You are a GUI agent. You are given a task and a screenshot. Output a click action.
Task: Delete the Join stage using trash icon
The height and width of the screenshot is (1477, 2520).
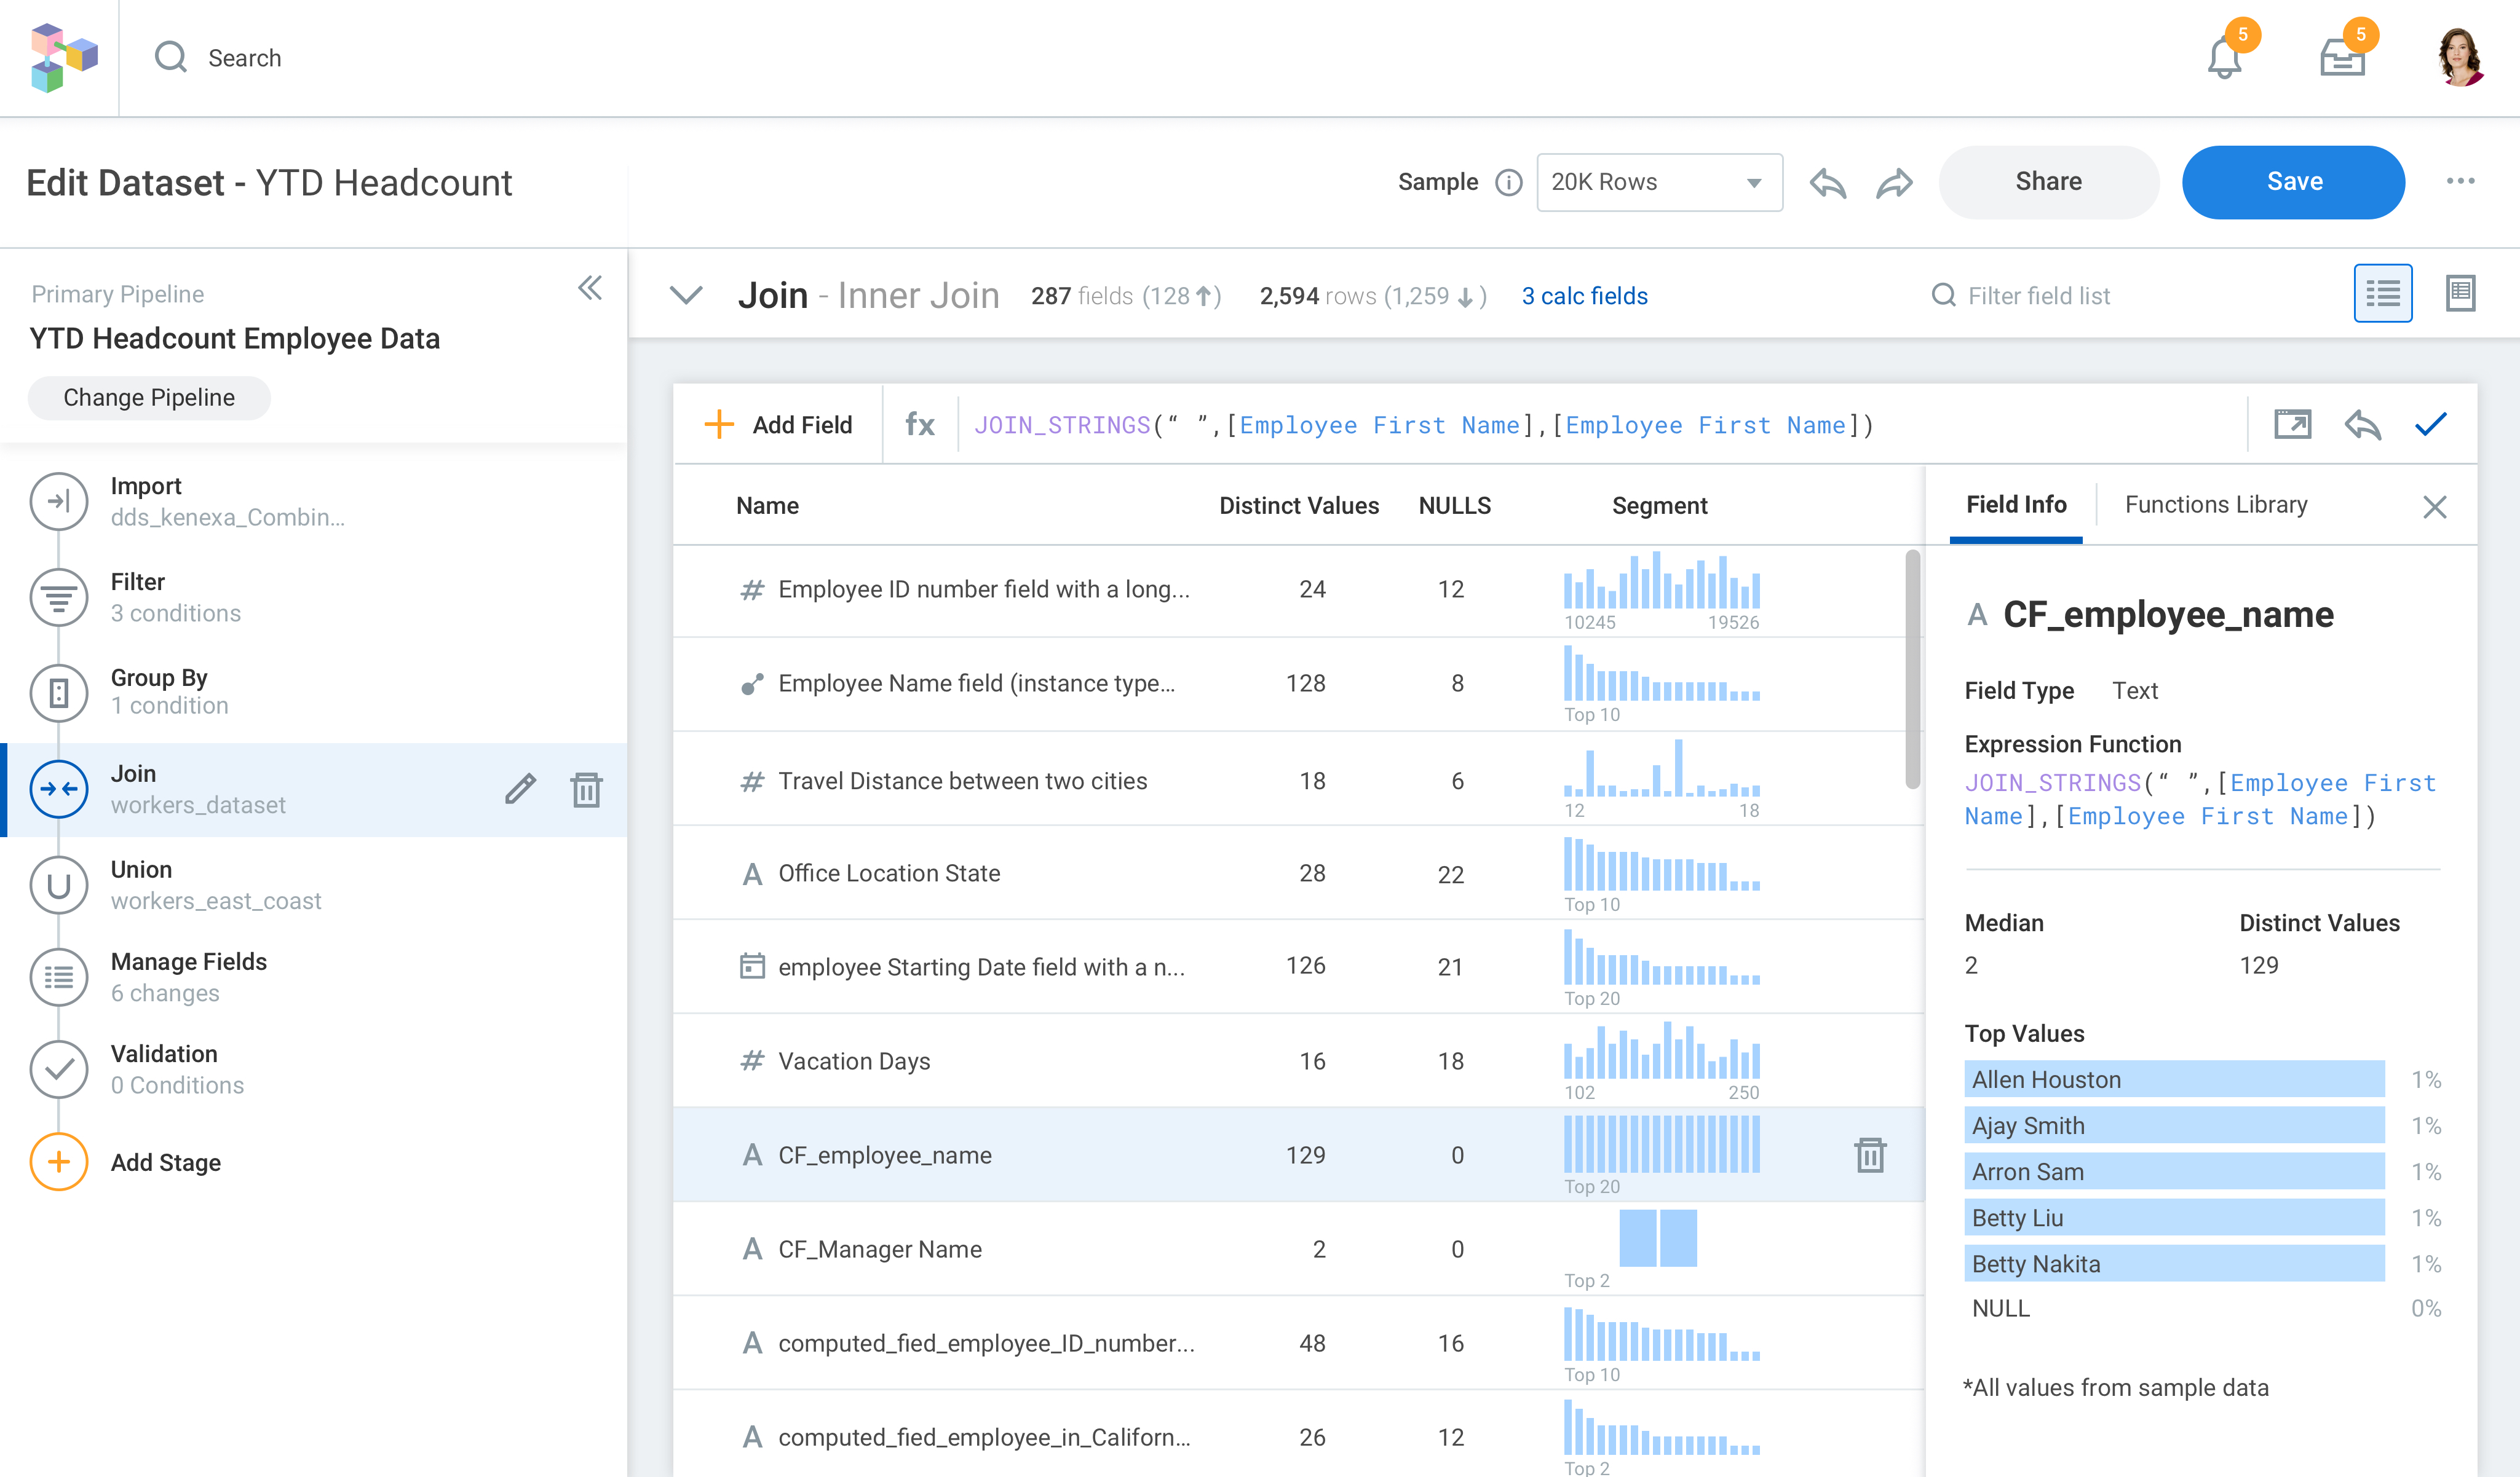586,789
